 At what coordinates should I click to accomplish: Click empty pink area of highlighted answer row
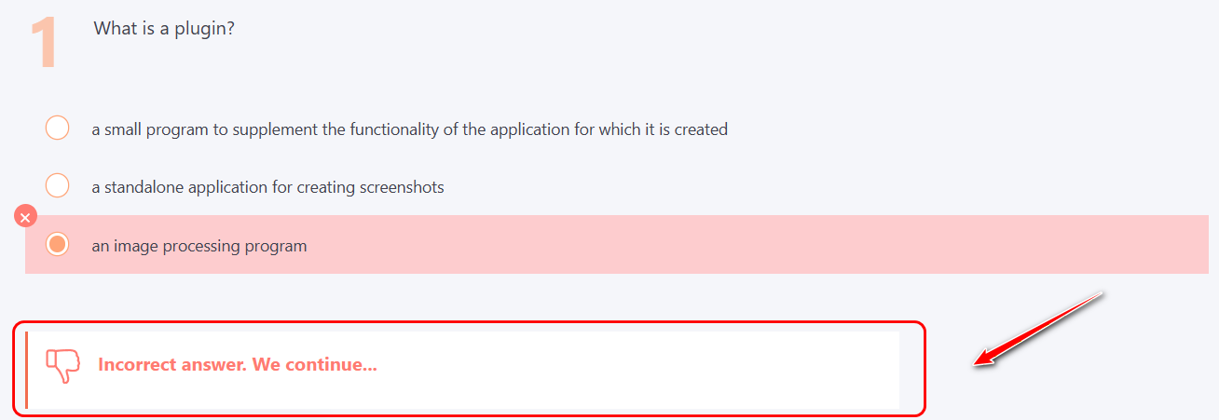(x=746, y=245)
